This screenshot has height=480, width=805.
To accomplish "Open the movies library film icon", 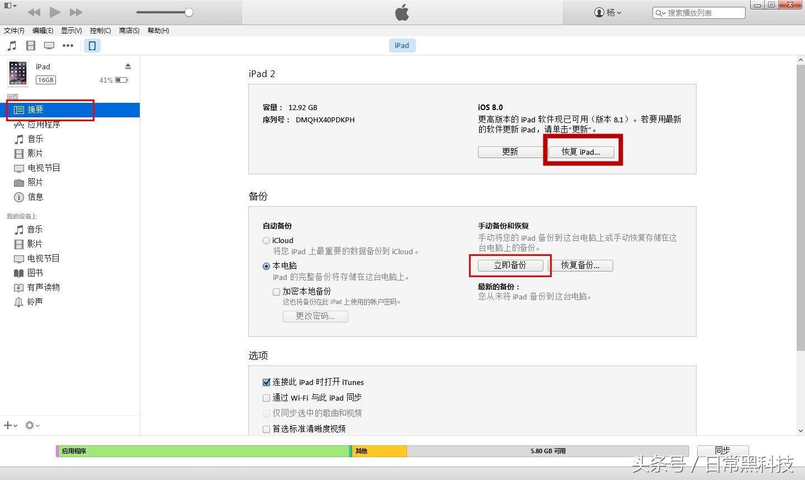I will (x=31, y=46).
